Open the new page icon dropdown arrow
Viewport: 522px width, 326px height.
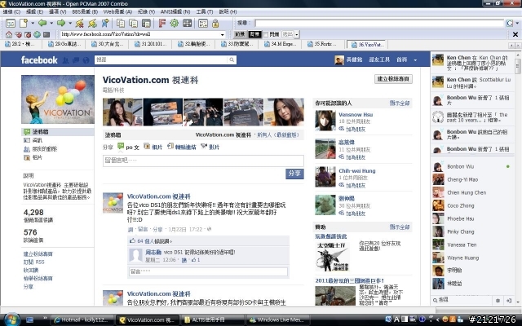click(x=33, y=24)
